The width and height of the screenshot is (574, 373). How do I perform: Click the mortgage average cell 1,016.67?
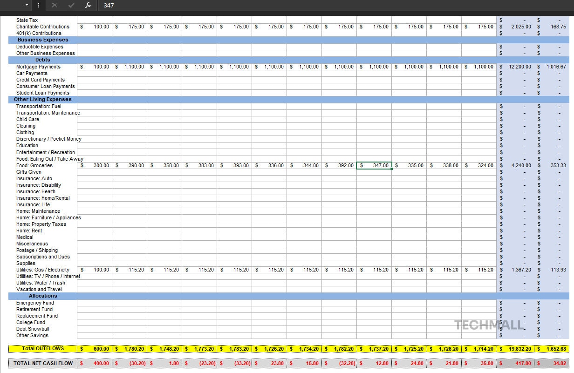(x=552, y=67)
